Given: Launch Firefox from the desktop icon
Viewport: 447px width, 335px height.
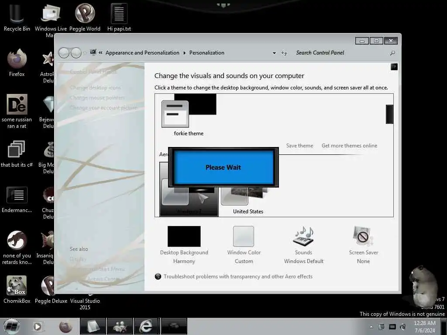Looking at the screenshot, I should pyautogui.click(x=17, y=62).
